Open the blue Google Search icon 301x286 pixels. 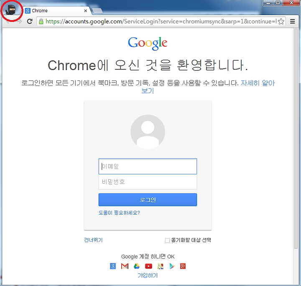(113, 266)
